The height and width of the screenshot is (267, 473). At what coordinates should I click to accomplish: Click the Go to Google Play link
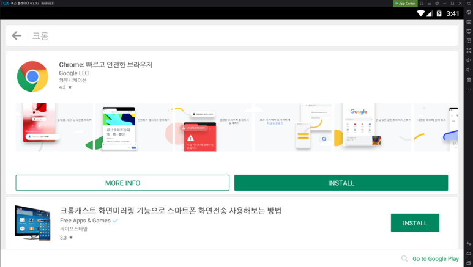tap(436, 258)
